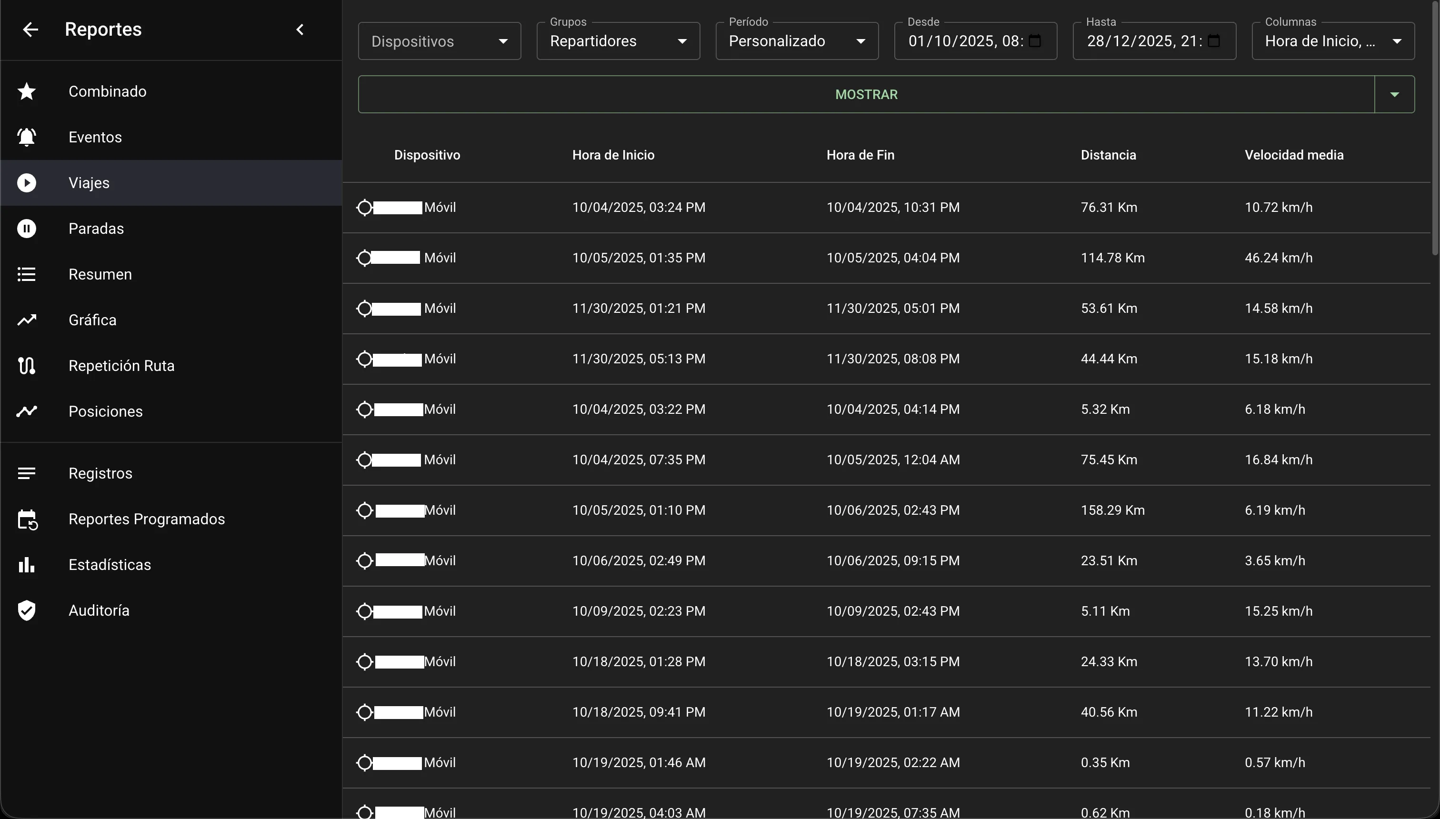Screen dimensions: 1440x819
Task: Switch to the Viajes tab
Action: click(x=88, y=182)
